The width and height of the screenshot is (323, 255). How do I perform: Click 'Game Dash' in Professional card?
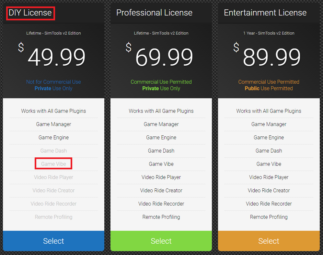tap(161, 151)
